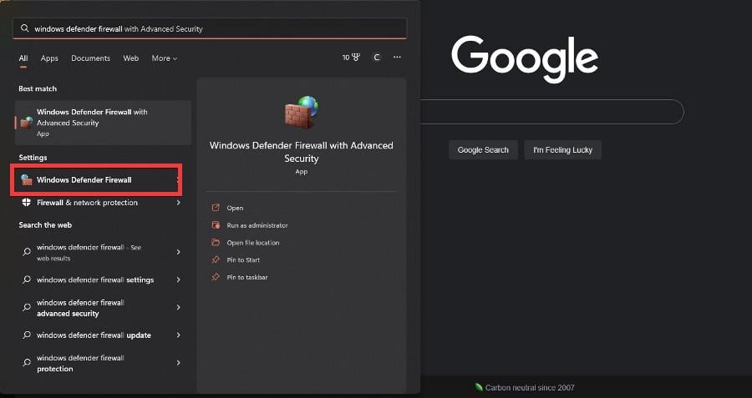Expand arrow for Firewall & network protection
The image size is (752, 398).
pyautogui.click(x=179, y=203)
